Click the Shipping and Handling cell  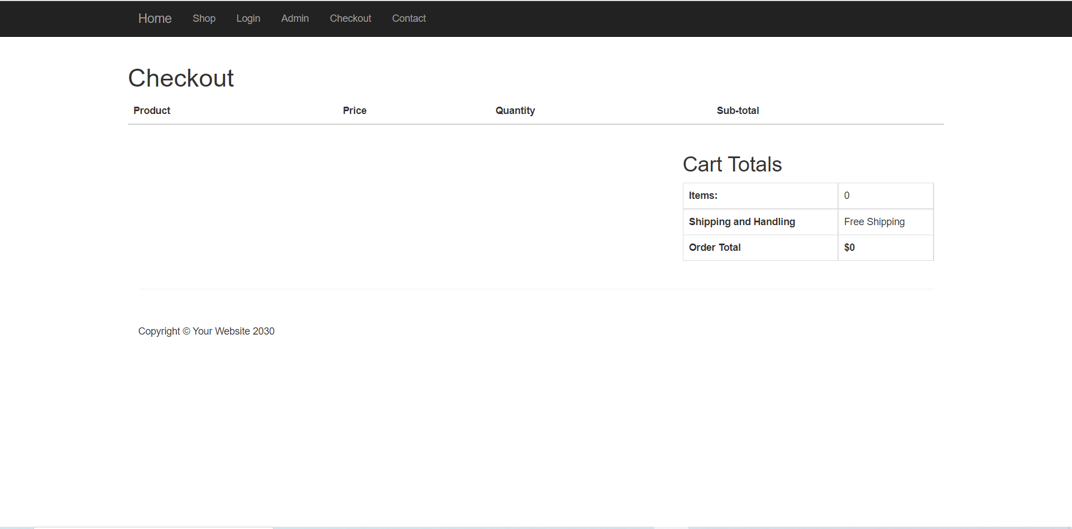[x=760, y=222]
